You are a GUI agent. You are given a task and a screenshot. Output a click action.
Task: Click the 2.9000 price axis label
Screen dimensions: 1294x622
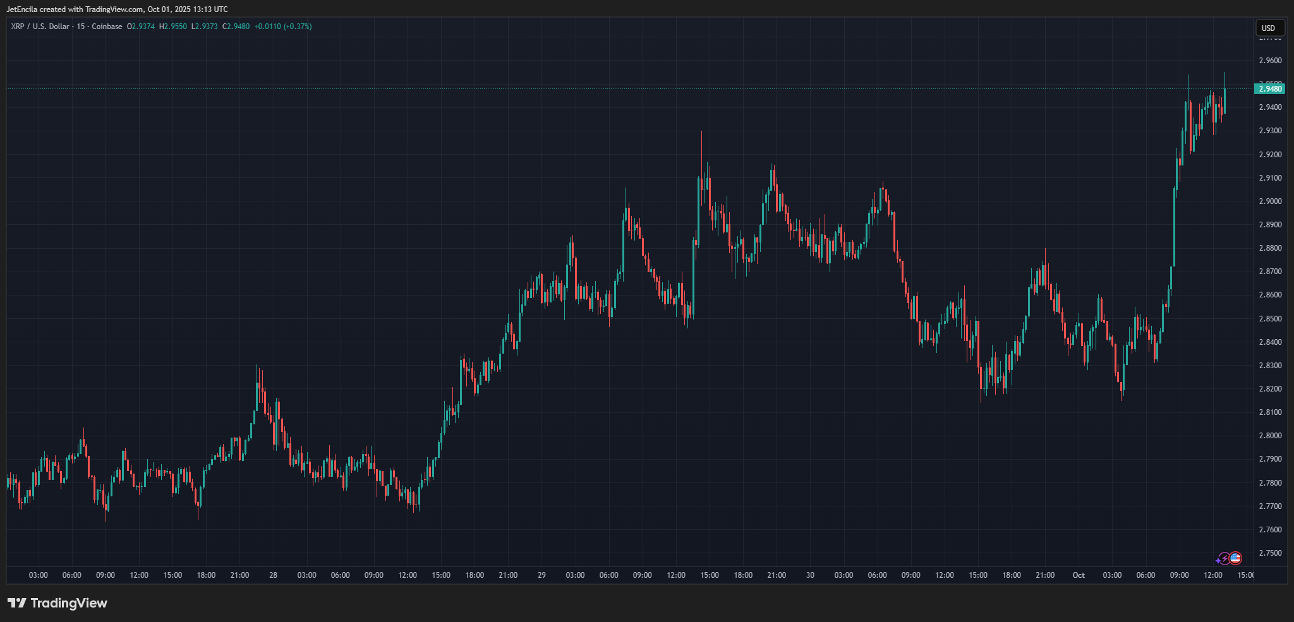pos(1270,201)
